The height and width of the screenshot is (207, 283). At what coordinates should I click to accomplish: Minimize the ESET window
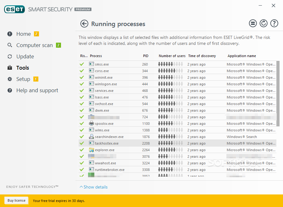pyautogui.click(x=260, y=6)
